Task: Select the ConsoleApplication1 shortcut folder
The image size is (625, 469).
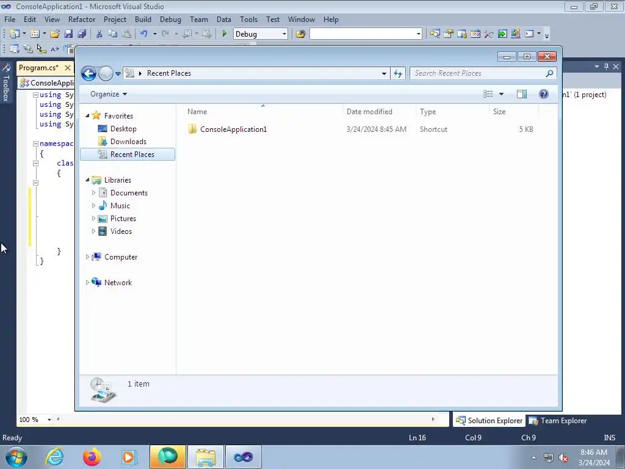Action: click(x=233, y=129)
